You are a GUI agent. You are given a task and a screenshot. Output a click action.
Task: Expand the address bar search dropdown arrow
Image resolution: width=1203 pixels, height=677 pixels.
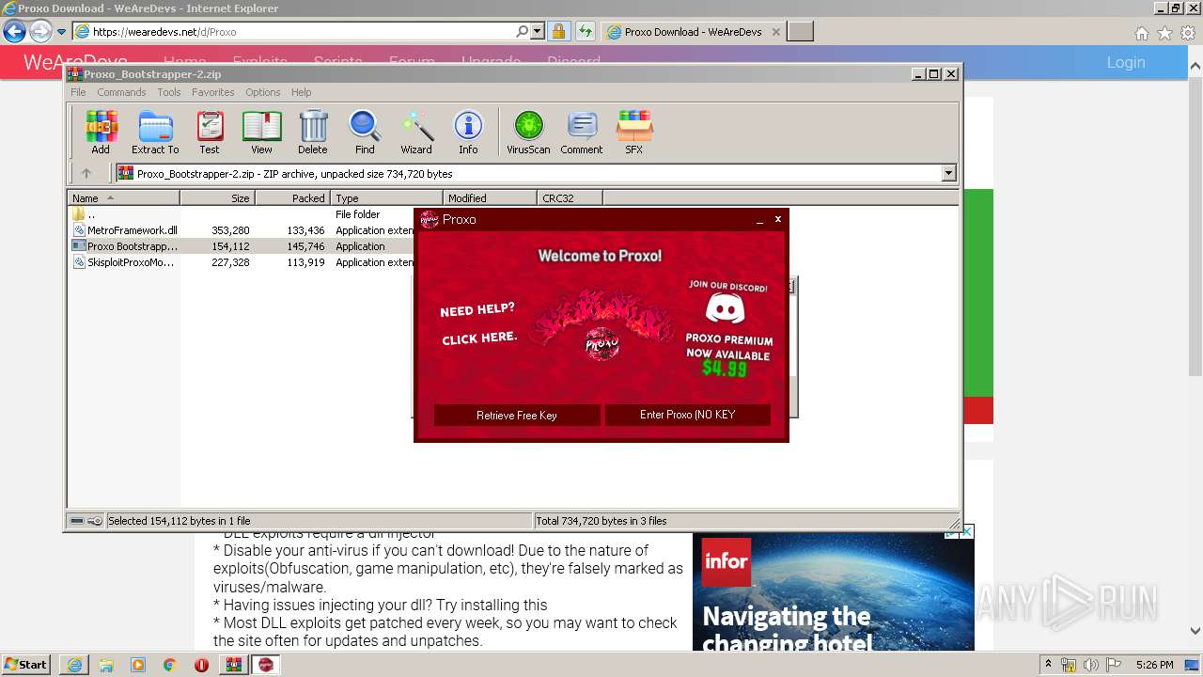tap(538, 31)
